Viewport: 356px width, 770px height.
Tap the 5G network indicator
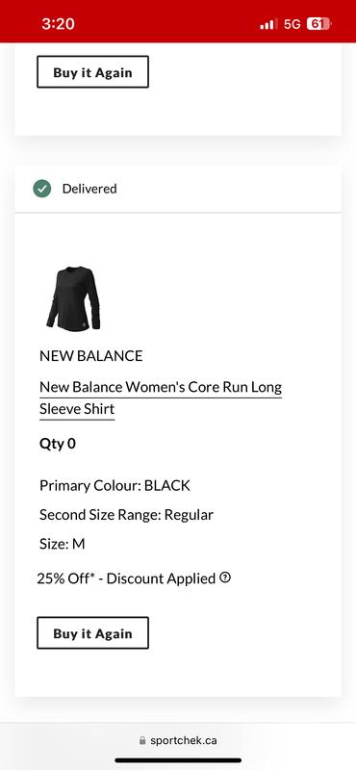292,24
